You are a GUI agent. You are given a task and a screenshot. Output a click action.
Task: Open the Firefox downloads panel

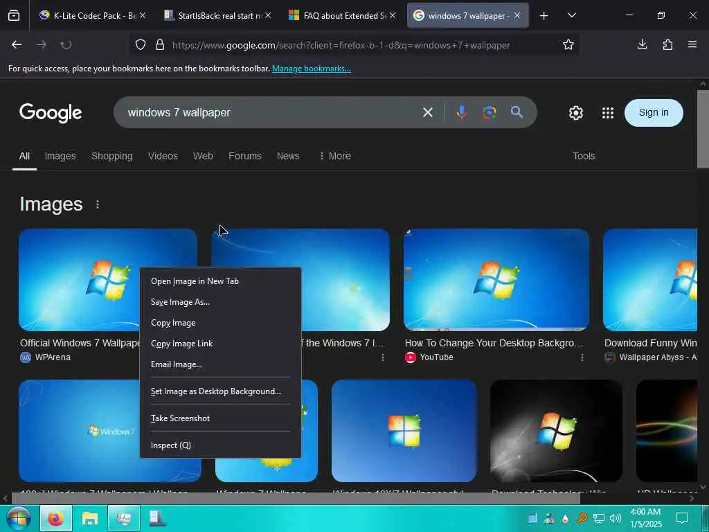(642, 44)
